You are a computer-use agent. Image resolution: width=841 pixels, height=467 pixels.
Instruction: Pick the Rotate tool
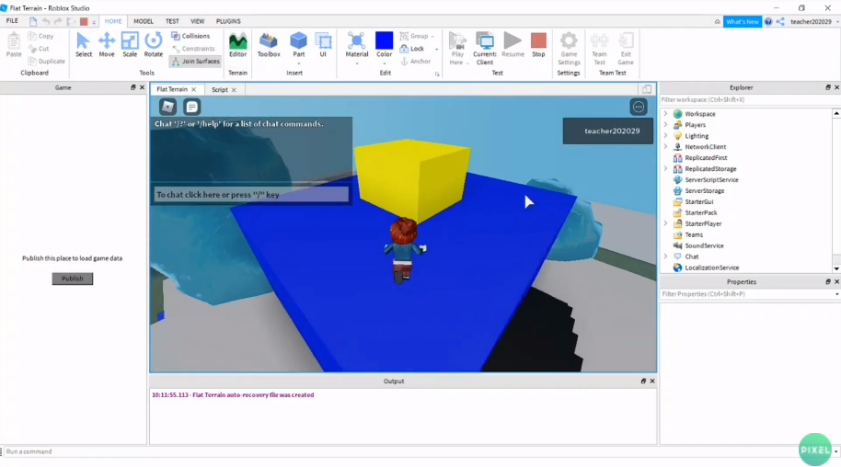point(154,44)
